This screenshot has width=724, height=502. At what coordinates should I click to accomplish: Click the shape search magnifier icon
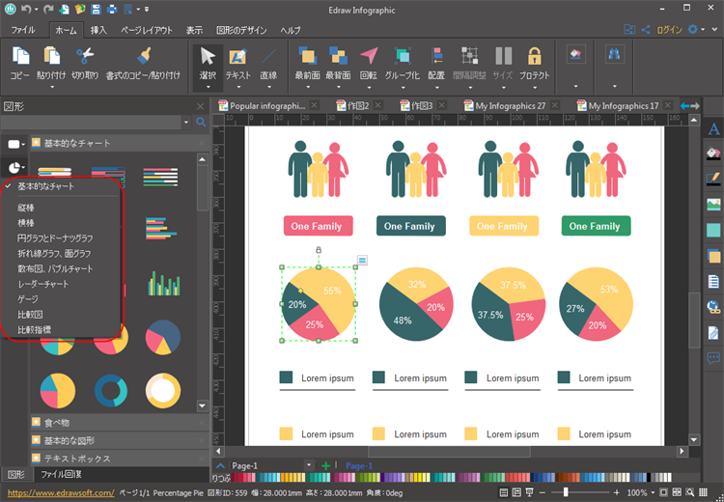[x=201, y=123]
